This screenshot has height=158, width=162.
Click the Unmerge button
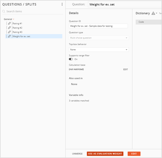click(77, 154)
